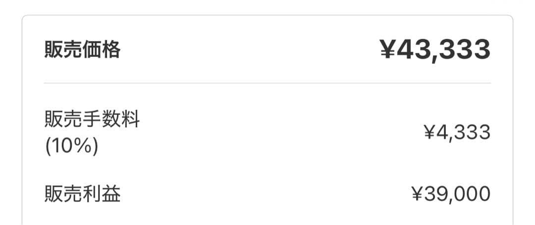Viewport: 535px width, 225px height.
Task: Click the percent sign in (10%)
Action: [84, 147]
